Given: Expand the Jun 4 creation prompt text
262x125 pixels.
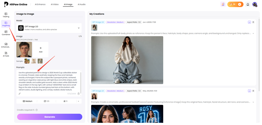Looking at the screenshot, I should (253, 33).
